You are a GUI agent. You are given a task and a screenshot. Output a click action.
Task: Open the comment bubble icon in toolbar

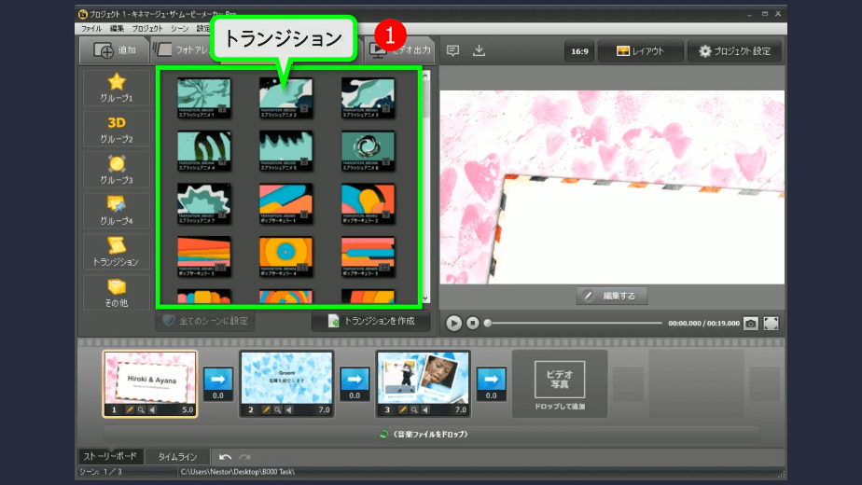pyautogui.click(x=452, y=50)
